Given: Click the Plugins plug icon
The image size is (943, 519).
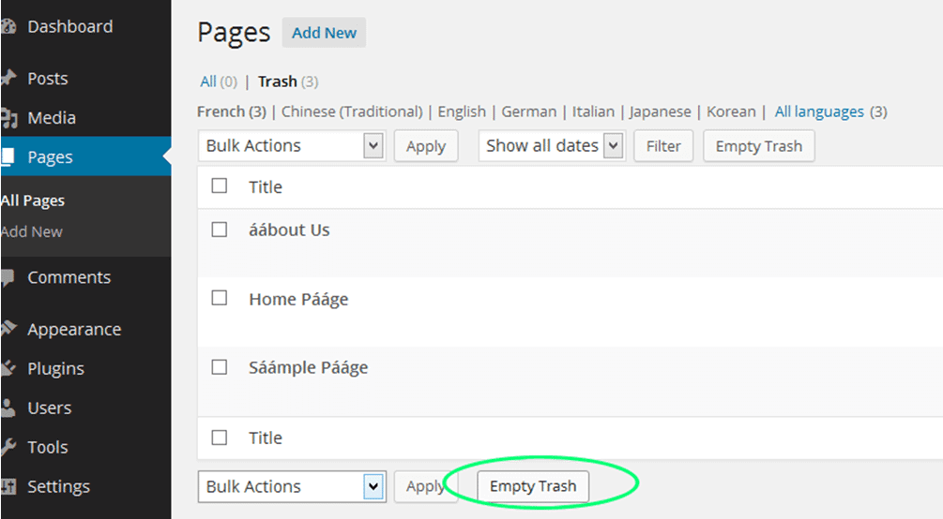Looking at the screenshot, I should coord(8,368).
